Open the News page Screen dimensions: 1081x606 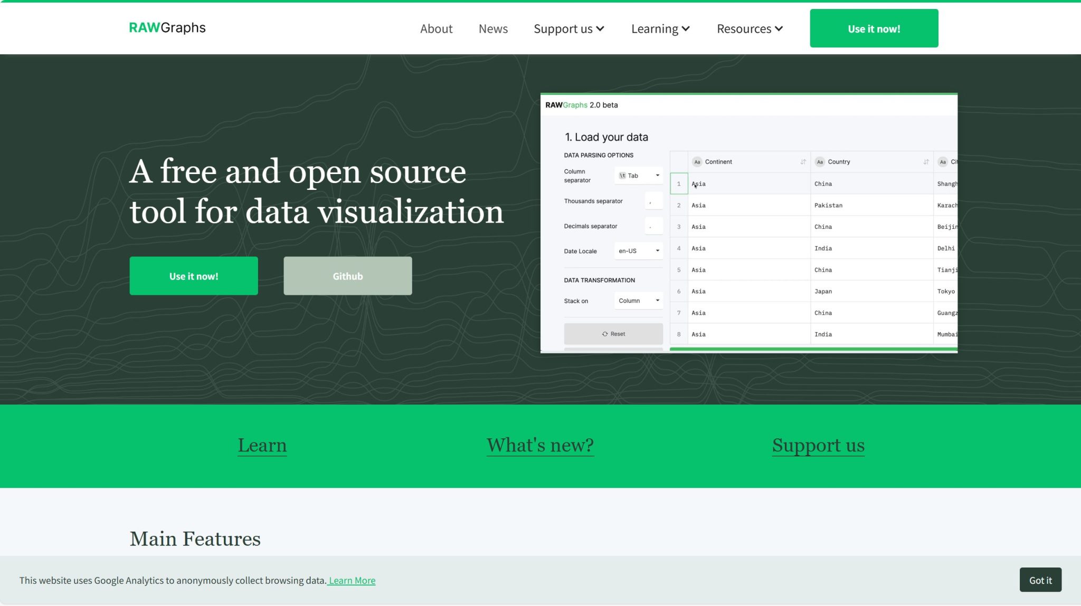coord(493,28)
